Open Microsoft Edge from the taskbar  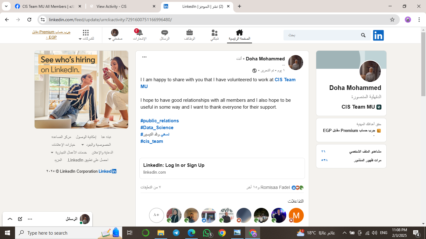(x=191, y=233)
